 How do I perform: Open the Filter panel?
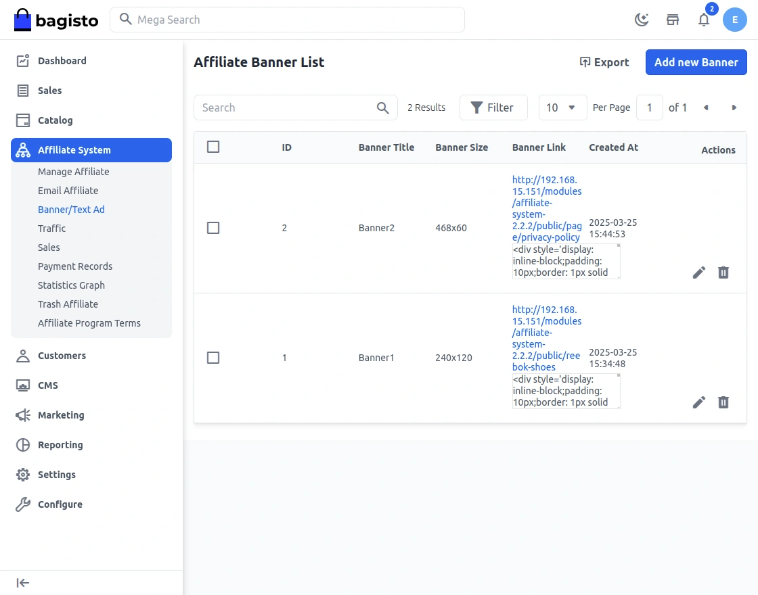pos(493,108)
